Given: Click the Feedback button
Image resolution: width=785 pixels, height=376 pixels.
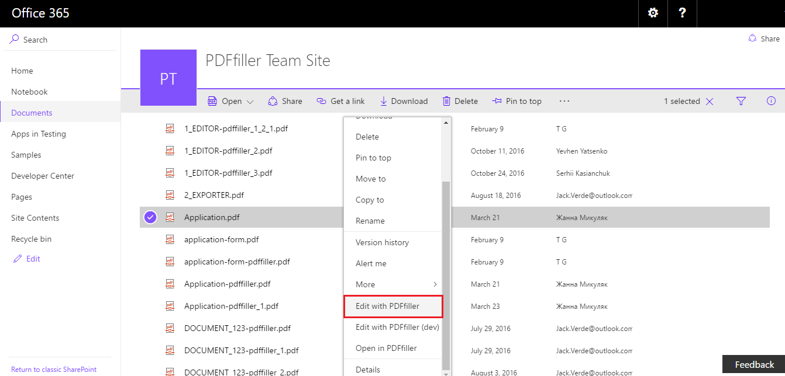Looking at the screenshot, I should click(754, 365).
